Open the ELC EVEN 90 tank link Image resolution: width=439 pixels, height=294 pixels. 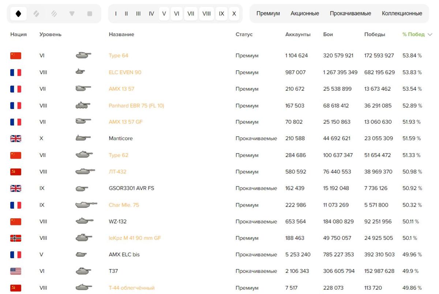point(125,72)
